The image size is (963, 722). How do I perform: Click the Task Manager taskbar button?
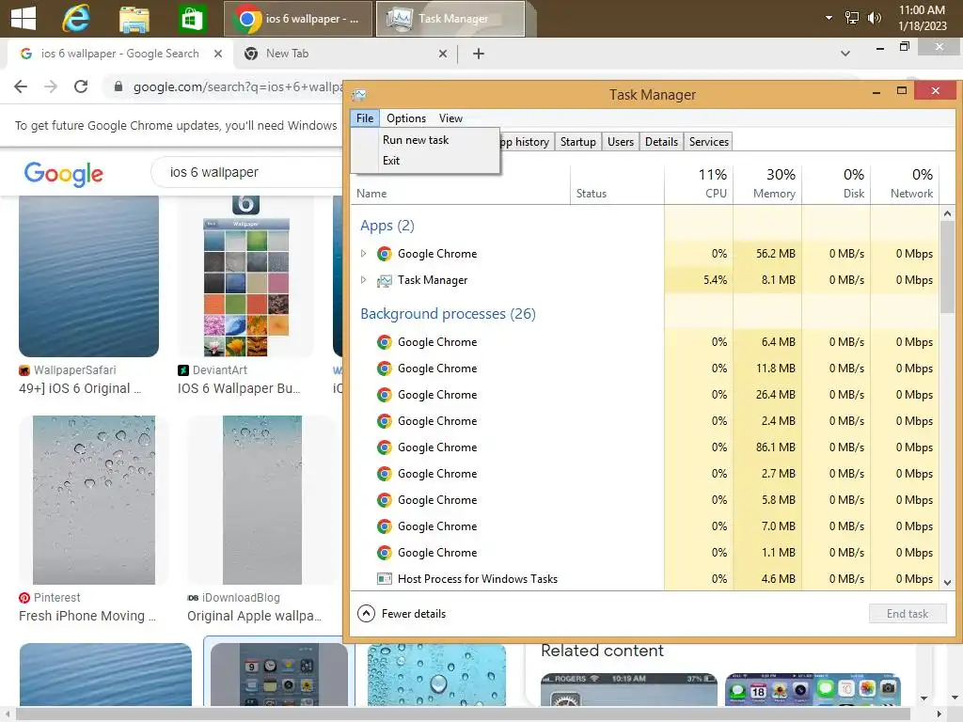450,19
